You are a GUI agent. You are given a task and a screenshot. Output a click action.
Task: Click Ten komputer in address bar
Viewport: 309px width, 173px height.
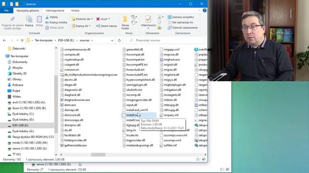point(44,40)
